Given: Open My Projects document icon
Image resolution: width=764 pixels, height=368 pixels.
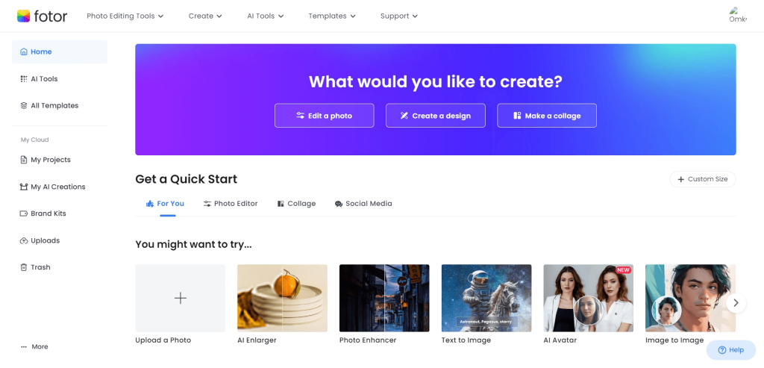Looking at the screenshot, I should coord(24,160).
